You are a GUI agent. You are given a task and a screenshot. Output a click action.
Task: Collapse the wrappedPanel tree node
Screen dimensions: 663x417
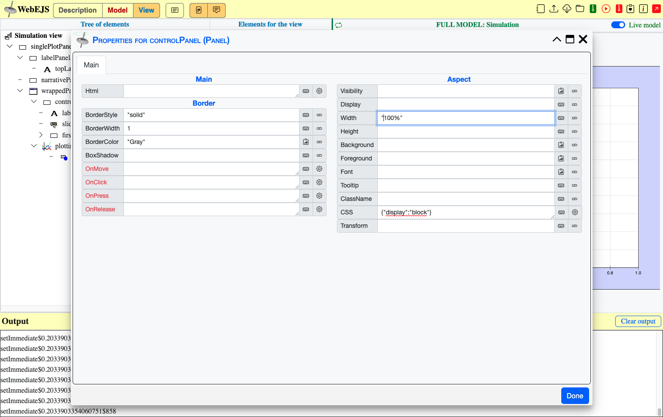click(20, 90)
